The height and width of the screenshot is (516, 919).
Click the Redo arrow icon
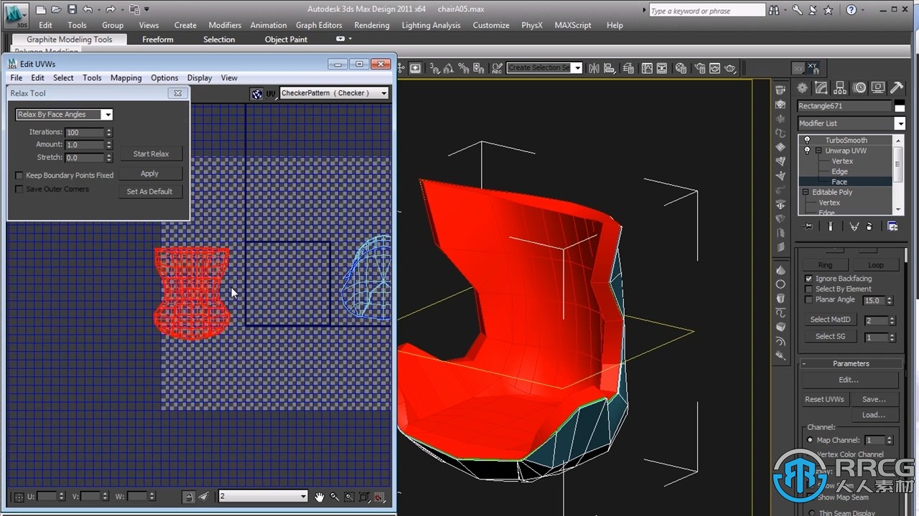111,9
